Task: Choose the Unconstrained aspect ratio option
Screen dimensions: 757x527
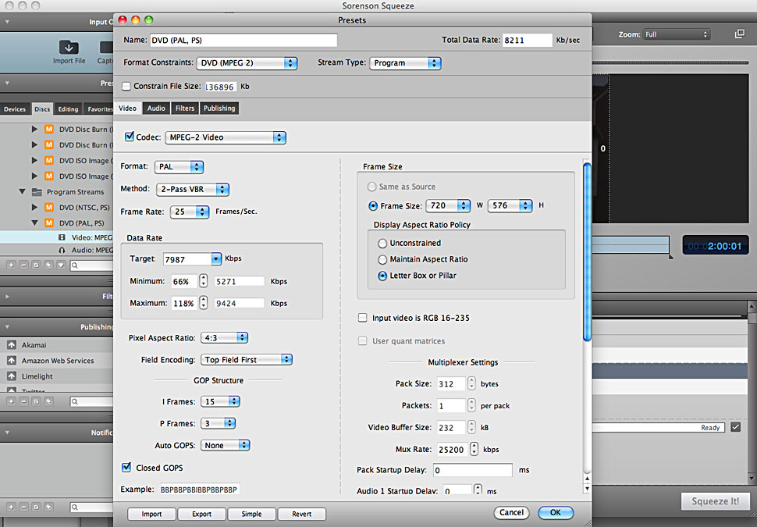Action: pos(382,243)
